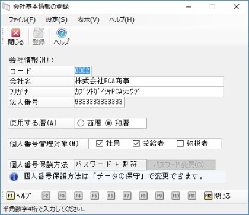The height and width of the screenshot is (215, 249).
Task: Select the 西暦 radio button
Action: pos(81,123)
